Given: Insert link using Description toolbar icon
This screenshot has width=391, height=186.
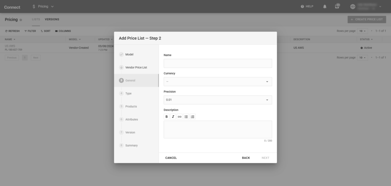Looking at the screenshot, I should tap(179, 117).
